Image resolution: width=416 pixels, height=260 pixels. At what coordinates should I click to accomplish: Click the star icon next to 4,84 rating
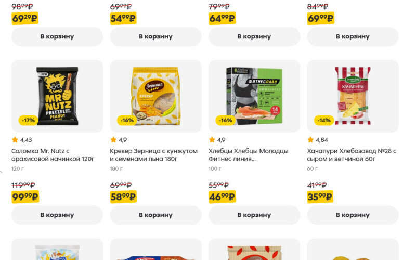[310, 139]
